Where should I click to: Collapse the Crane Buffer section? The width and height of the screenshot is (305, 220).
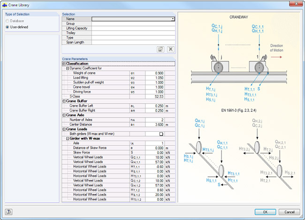pos(64,101)
